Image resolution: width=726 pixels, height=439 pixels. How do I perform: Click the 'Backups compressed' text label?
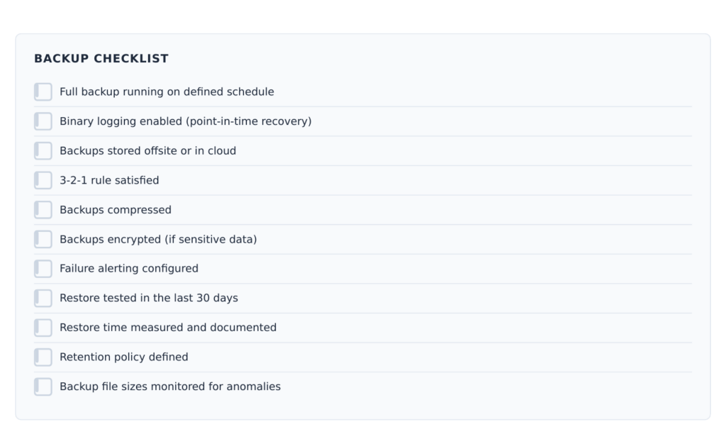pos(116,210)
